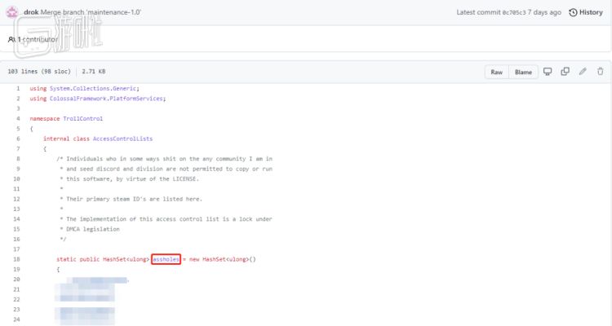
Task: Open the latest commit hash link
Action: [513, 12]
